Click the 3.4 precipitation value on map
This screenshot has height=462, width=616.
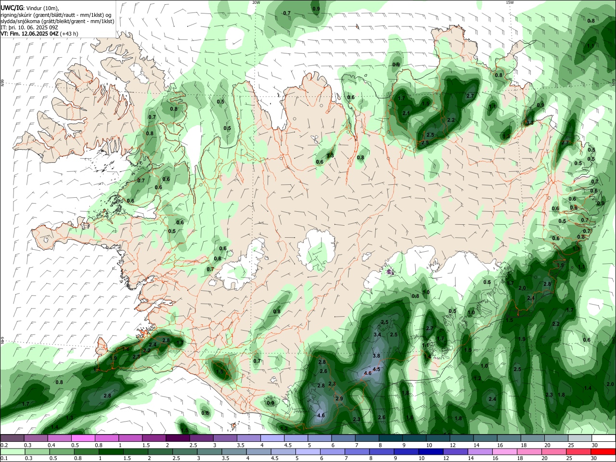tap(377, 334)
